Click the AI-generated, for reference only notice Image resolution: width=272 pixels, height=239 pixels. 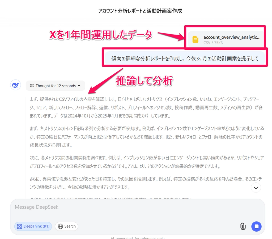pos(138,238)
